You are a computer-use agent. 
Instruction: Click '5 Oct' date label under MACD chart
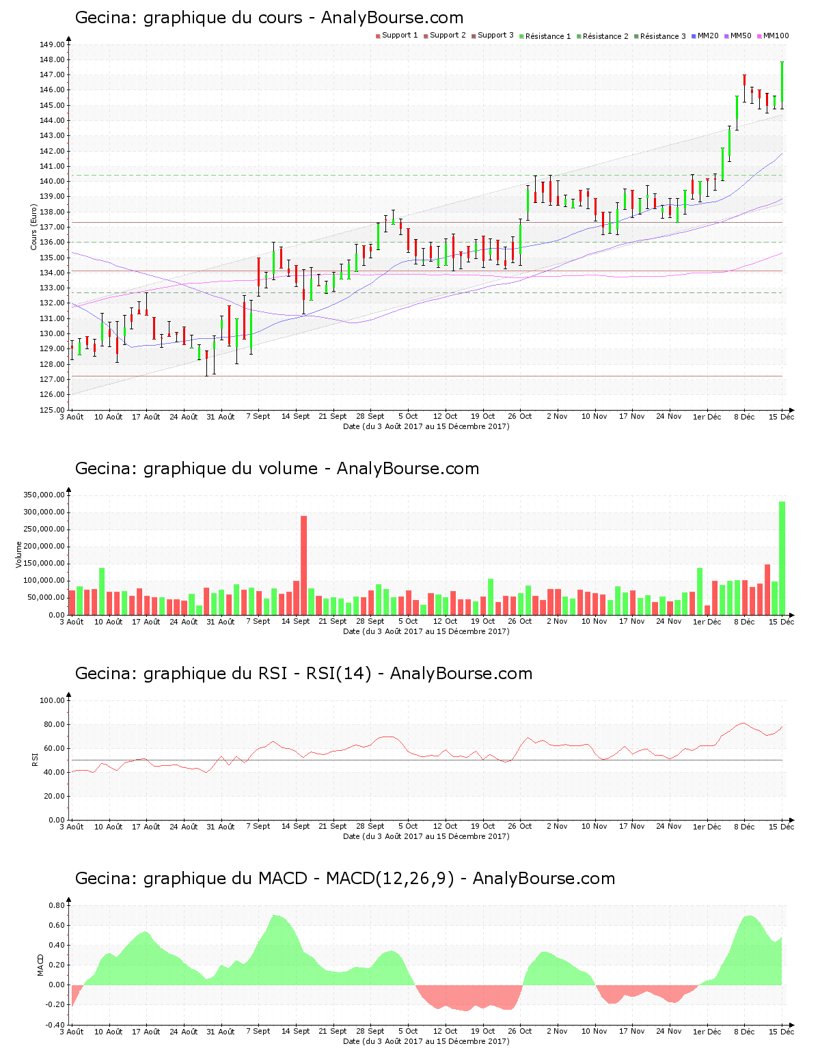408,1032
